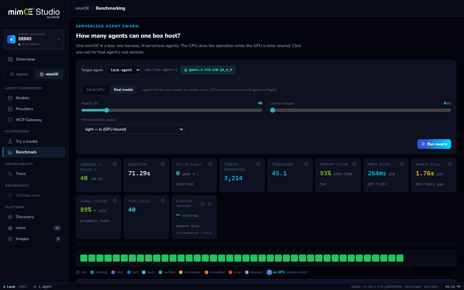This screenshot has height=290, width=464.
Task: Click the info icon on First Word card
Action: pos(402,164)
